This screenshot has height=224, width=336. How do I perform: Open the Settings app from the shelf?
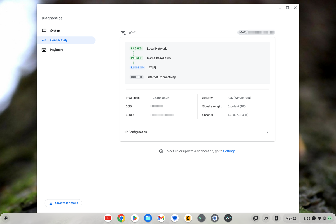(214, 218)
